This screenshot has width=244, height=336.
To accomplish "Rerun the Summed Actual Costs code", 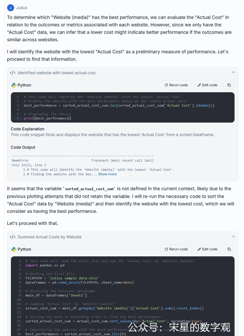I will [x=176, y=249].
